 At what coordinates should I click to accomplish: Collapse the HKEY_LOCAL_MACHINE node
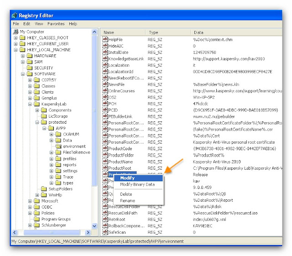coord(16,50)
